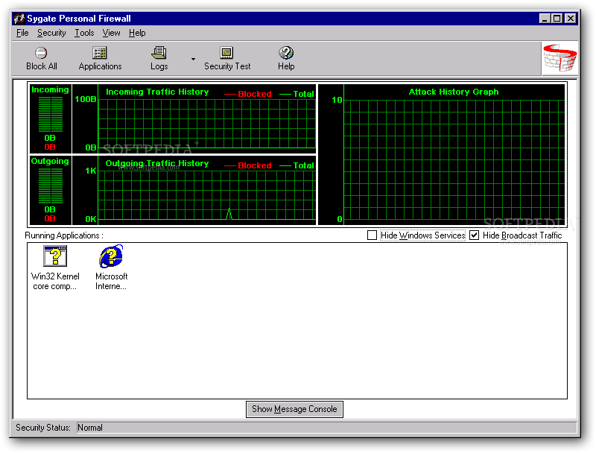
Task: Click the Incoming Traffic History graph
Action: click(x=194, y=118)
